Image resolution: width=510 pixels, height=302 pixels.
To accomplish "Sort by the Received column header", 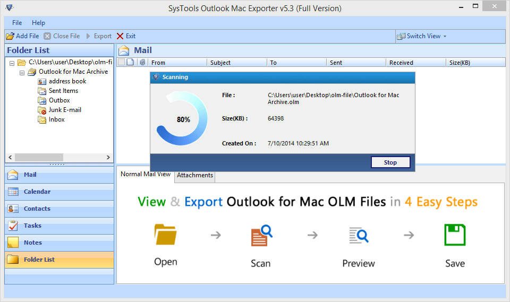I will point(415,63).
